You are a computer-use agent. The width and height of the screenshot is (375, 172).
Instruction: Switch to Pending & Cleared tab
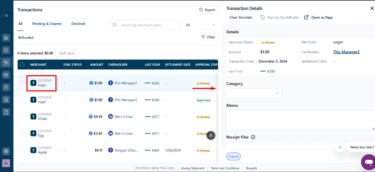click(x=47, y=24)
